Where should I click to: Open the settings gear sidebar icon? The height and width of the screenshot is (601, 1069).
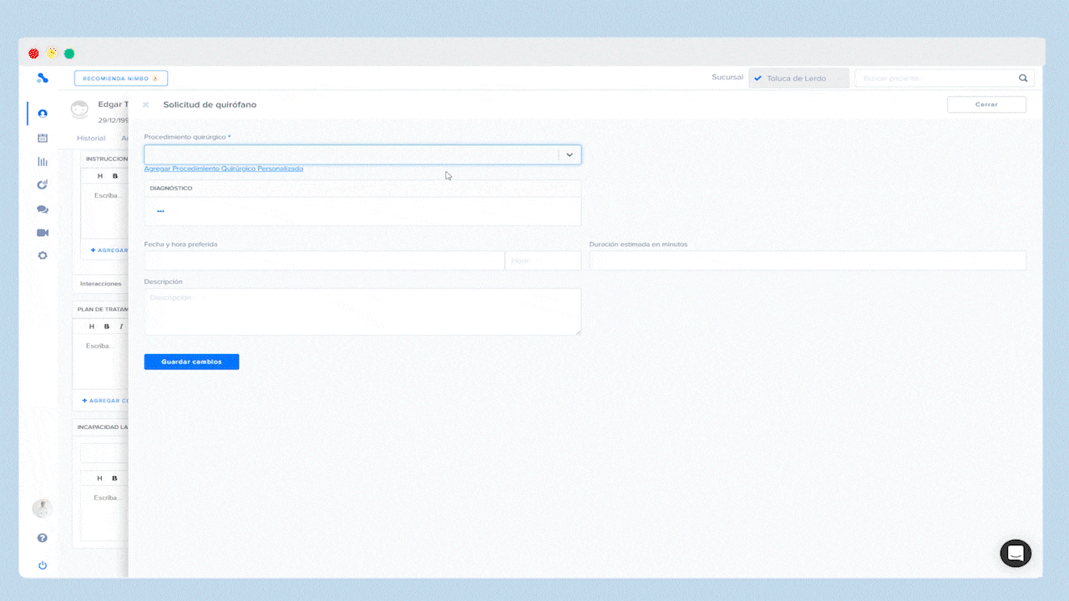coord(43,255)
